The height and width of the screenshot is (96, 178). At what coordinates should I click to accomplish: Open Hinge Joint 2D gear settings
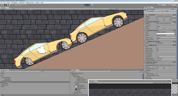tap(175, 62)
